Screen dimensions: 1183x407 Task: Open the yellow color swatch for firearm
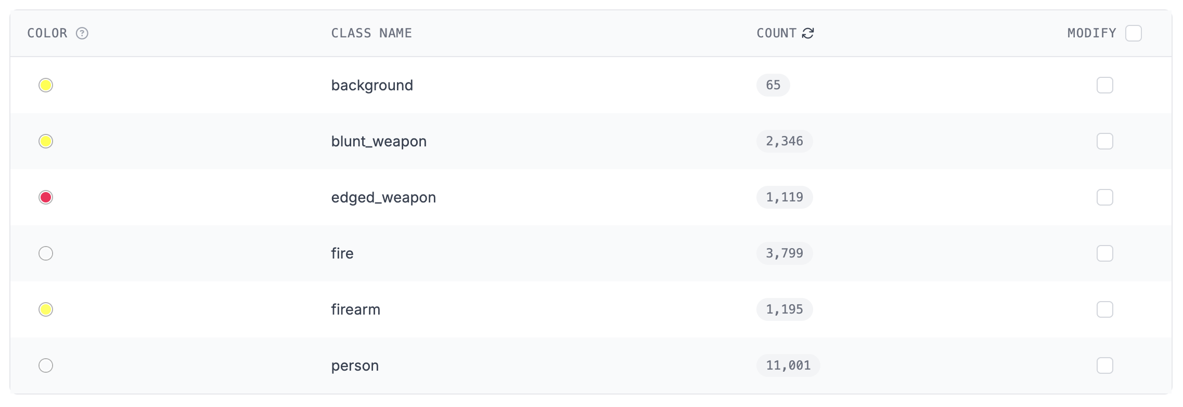(x=46, y=309)
